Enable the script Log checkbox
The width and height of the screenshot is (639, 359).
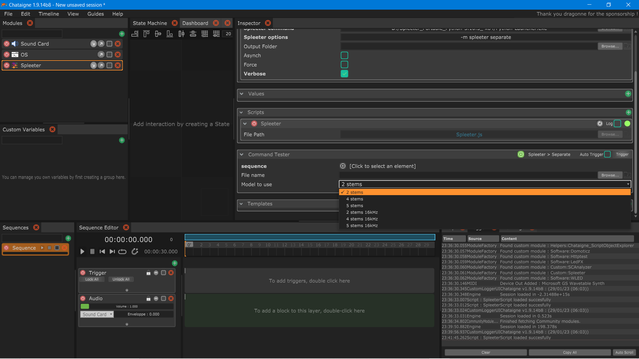pyautogui.click(x=617, y=124)
